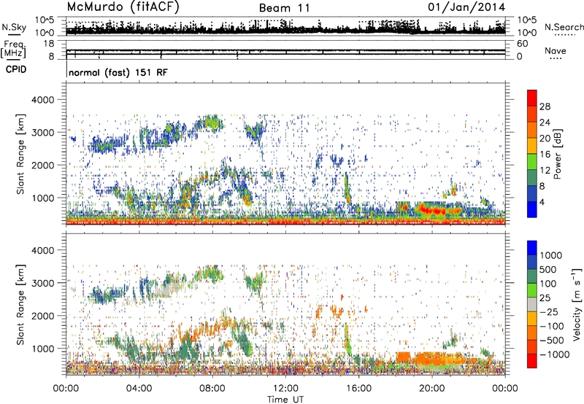Click the Velocity [m s-1] colorbar title

coord(577,304)
